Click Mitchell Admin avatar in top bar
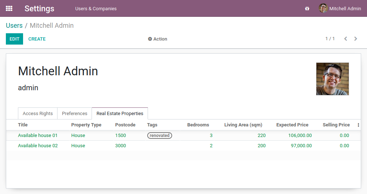This screenshot has width=367, height=194. tap(323, 8)
